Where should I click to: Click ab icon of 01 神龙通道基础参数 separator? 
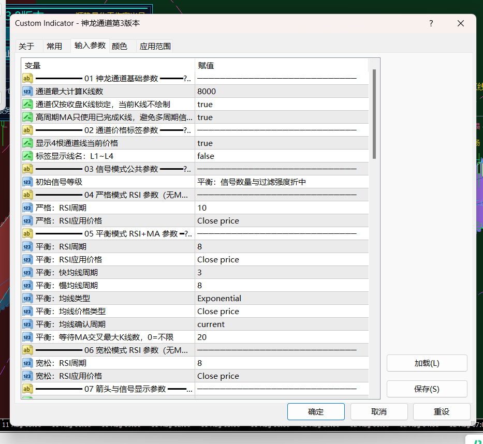click(x=27, y=79)
